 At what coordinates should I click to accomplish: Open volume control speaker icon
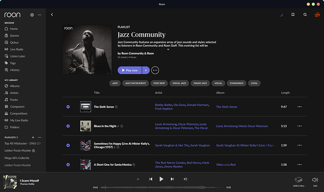coord(315,180)
